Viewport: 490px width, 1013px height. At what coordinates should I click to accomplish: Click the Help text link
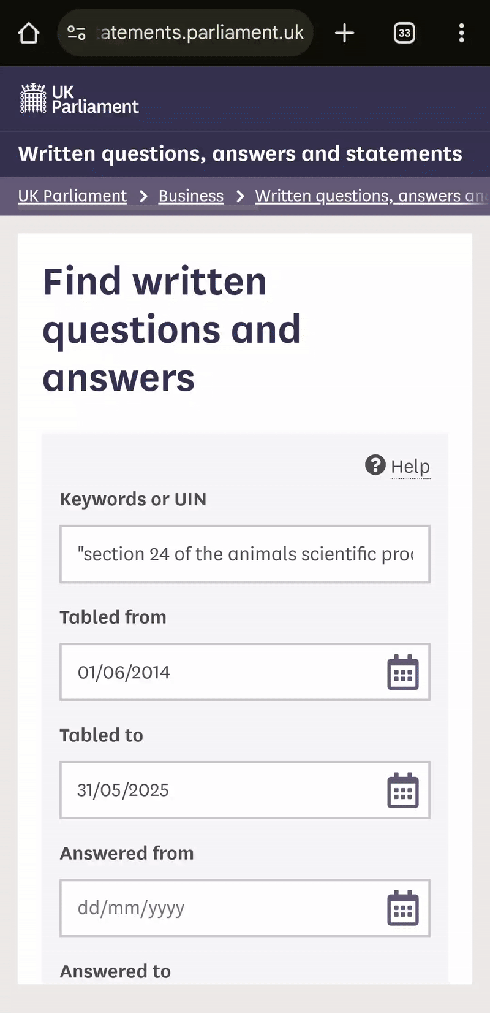point(410,467)
